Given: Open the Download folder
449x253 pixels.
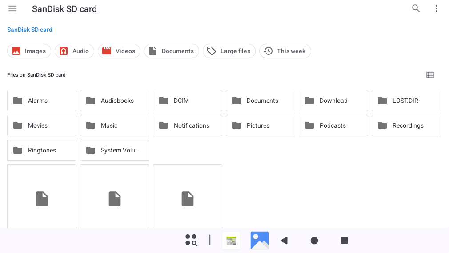Looking at the screenshot, I should [x=333, y=101].
